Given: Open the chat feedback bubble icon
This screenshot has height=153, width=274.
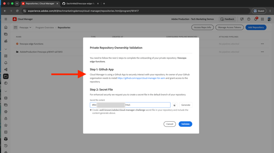Looking at the screenshot, I should coord(242,19).
